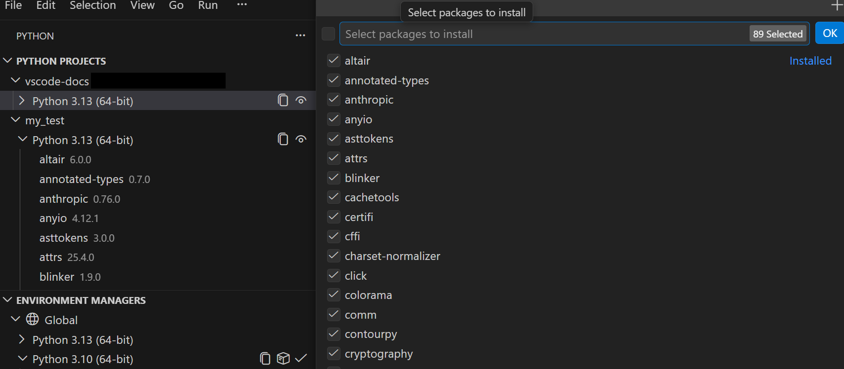Collapse the Environment Managers section

click(8, 300)
